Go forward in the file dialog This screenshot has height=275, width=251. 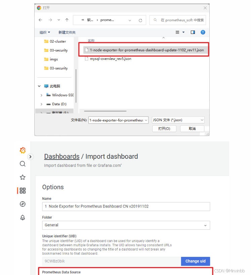pyautogui.click(x=50, y=20)
